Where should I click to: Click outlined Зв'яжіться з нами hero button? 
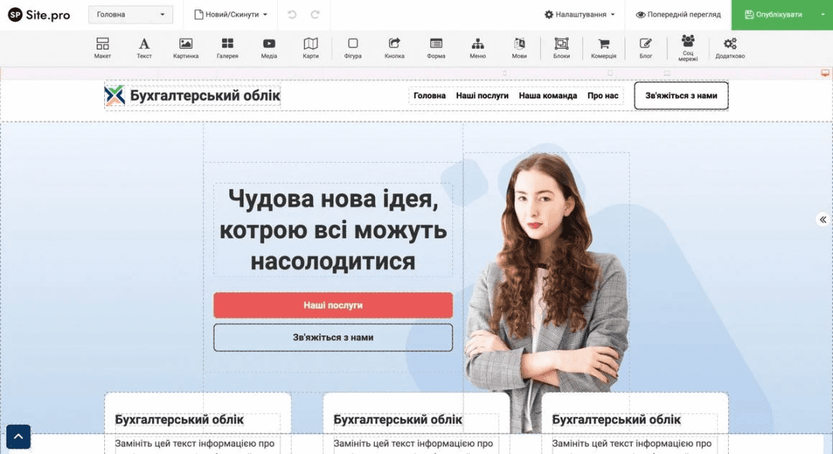tap(333, 337)
